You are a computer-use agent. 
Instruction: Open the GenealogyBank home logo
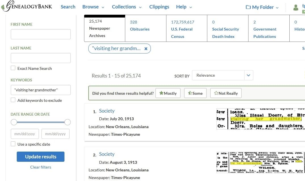tap(27, 6)
